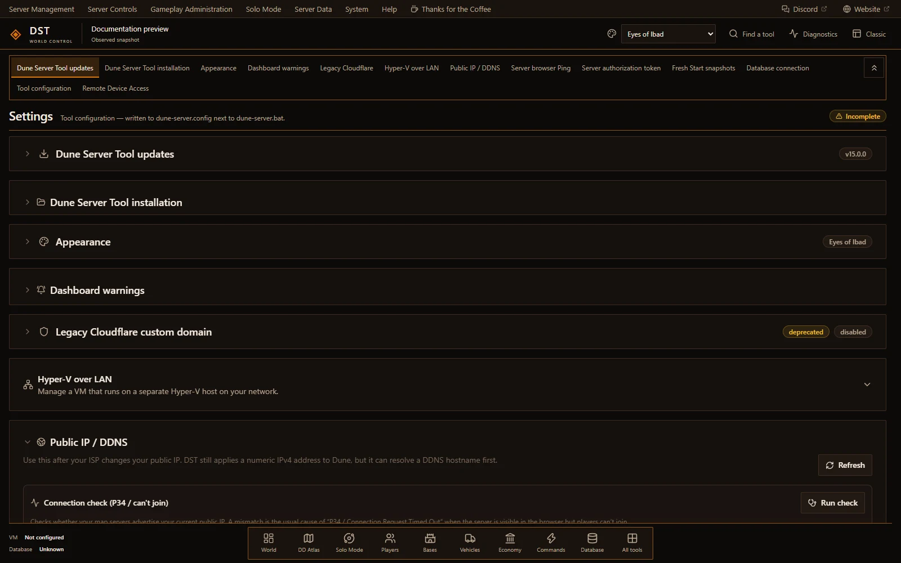The height and width of the screenshot is (563, 901).
Task: Collapse the Public IP / DDNS section
Action: [x=28, y=442]
